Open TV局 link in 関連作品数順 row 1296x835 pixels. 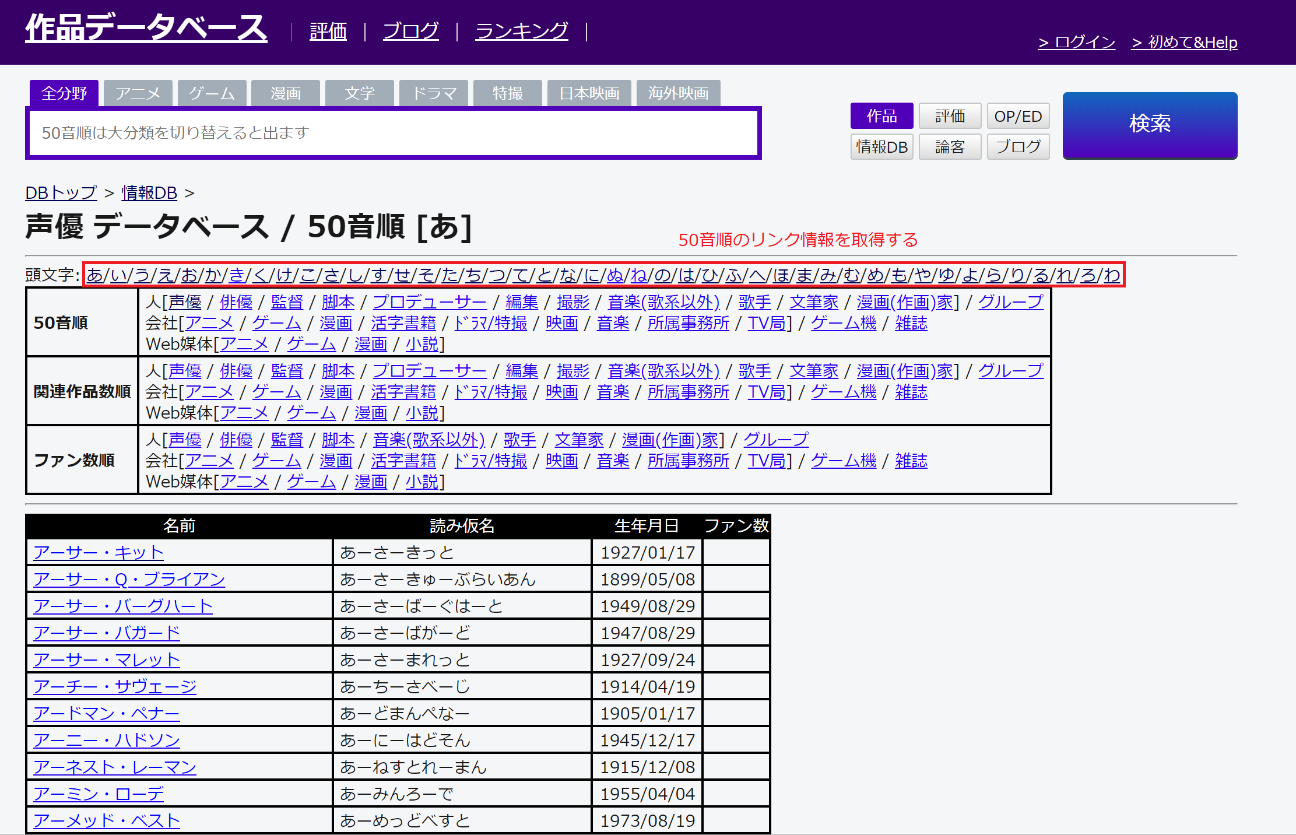point(767,392)
